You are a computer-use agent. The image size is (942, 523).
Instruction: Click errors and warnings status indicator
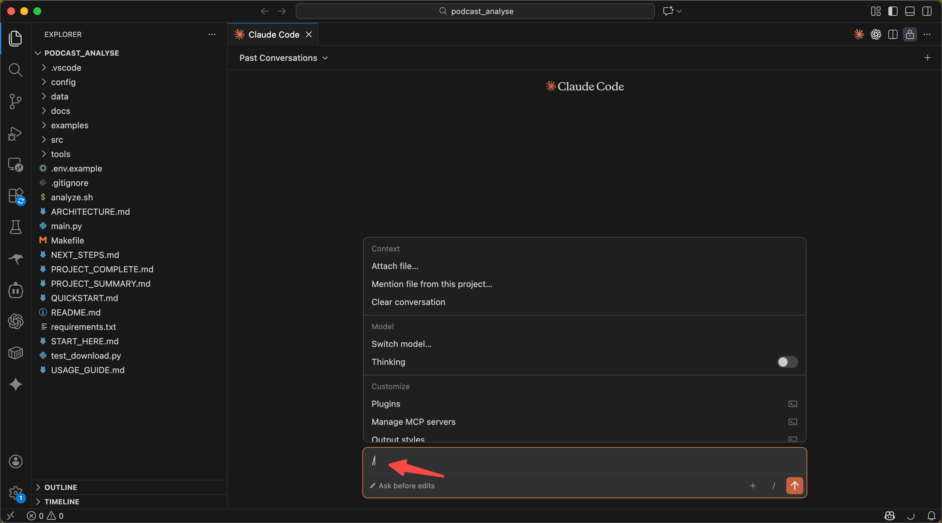(45, 516)
